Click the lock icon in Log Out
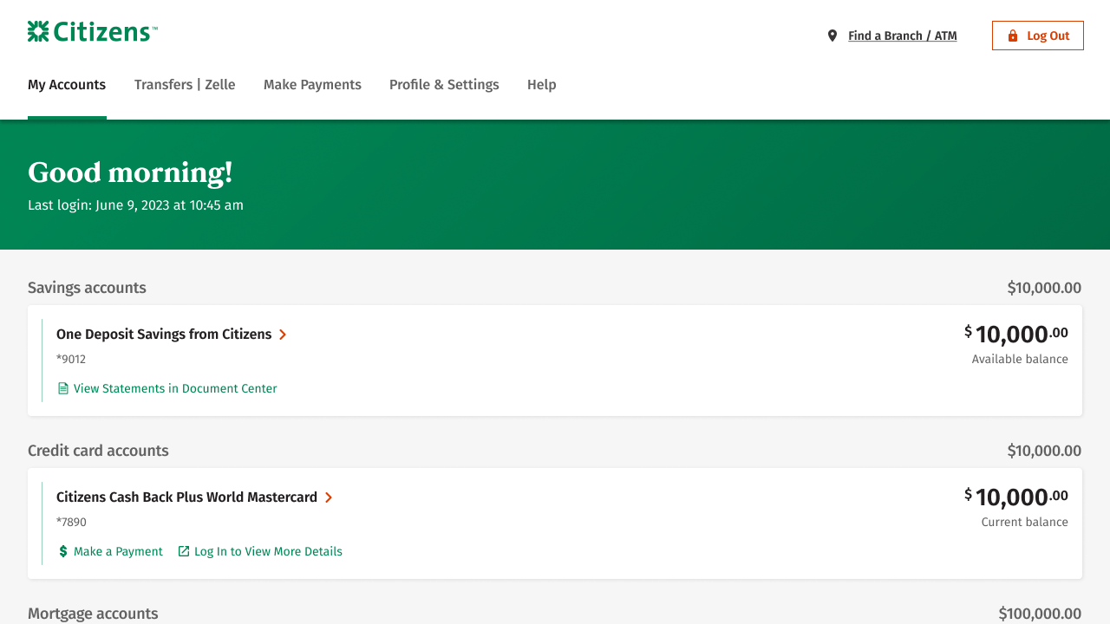This screenshot has width=1110, height=624. pyautogui.click(x=1012, y=36)
